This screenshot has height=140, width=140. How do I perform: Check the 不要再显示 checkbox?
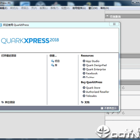click(102, 108)
